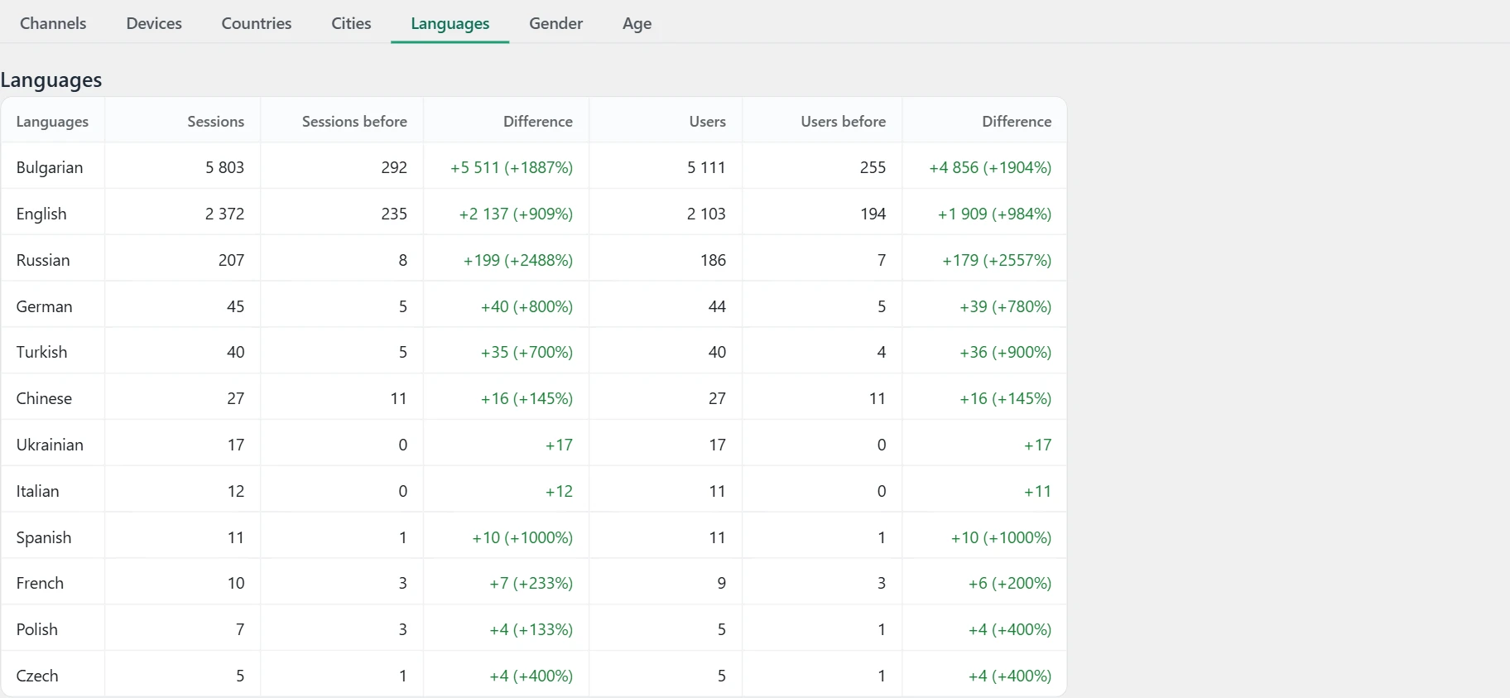Click the Sessions column header
The width and height of the screenshot is (1510, 698).
216,121
